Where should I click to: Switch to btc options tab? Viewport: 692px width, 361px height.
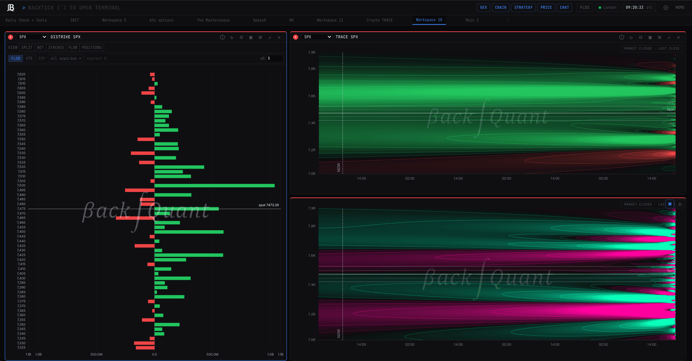click(x=162, y=20)
